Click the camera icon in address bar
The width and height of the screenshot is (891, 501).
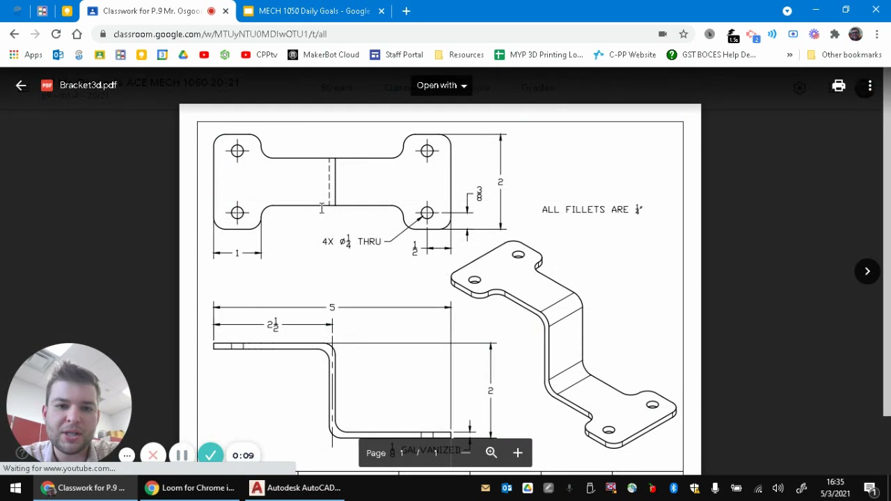(663, 33)
